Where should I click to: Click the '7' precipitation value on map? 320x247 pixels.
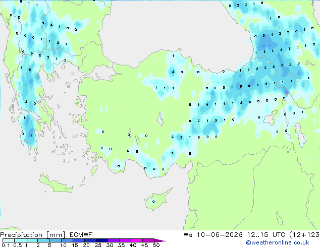pyautogui.click(x=282, y=66)
